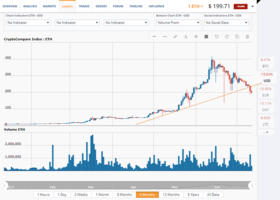Redo the chart drawing action

(227, 37)
